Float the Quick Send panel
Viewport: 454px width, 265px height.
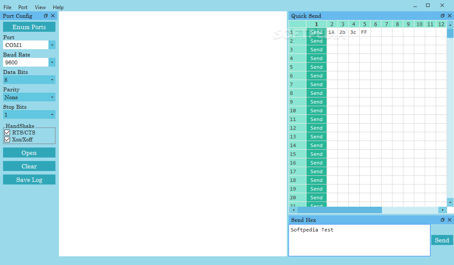442,16
